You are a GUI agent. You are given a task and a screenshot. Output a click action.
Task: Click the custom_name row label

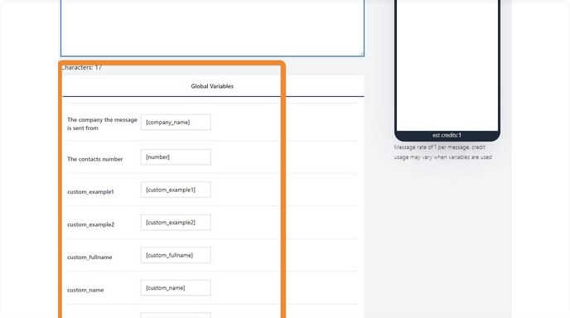tap(85, 290)
